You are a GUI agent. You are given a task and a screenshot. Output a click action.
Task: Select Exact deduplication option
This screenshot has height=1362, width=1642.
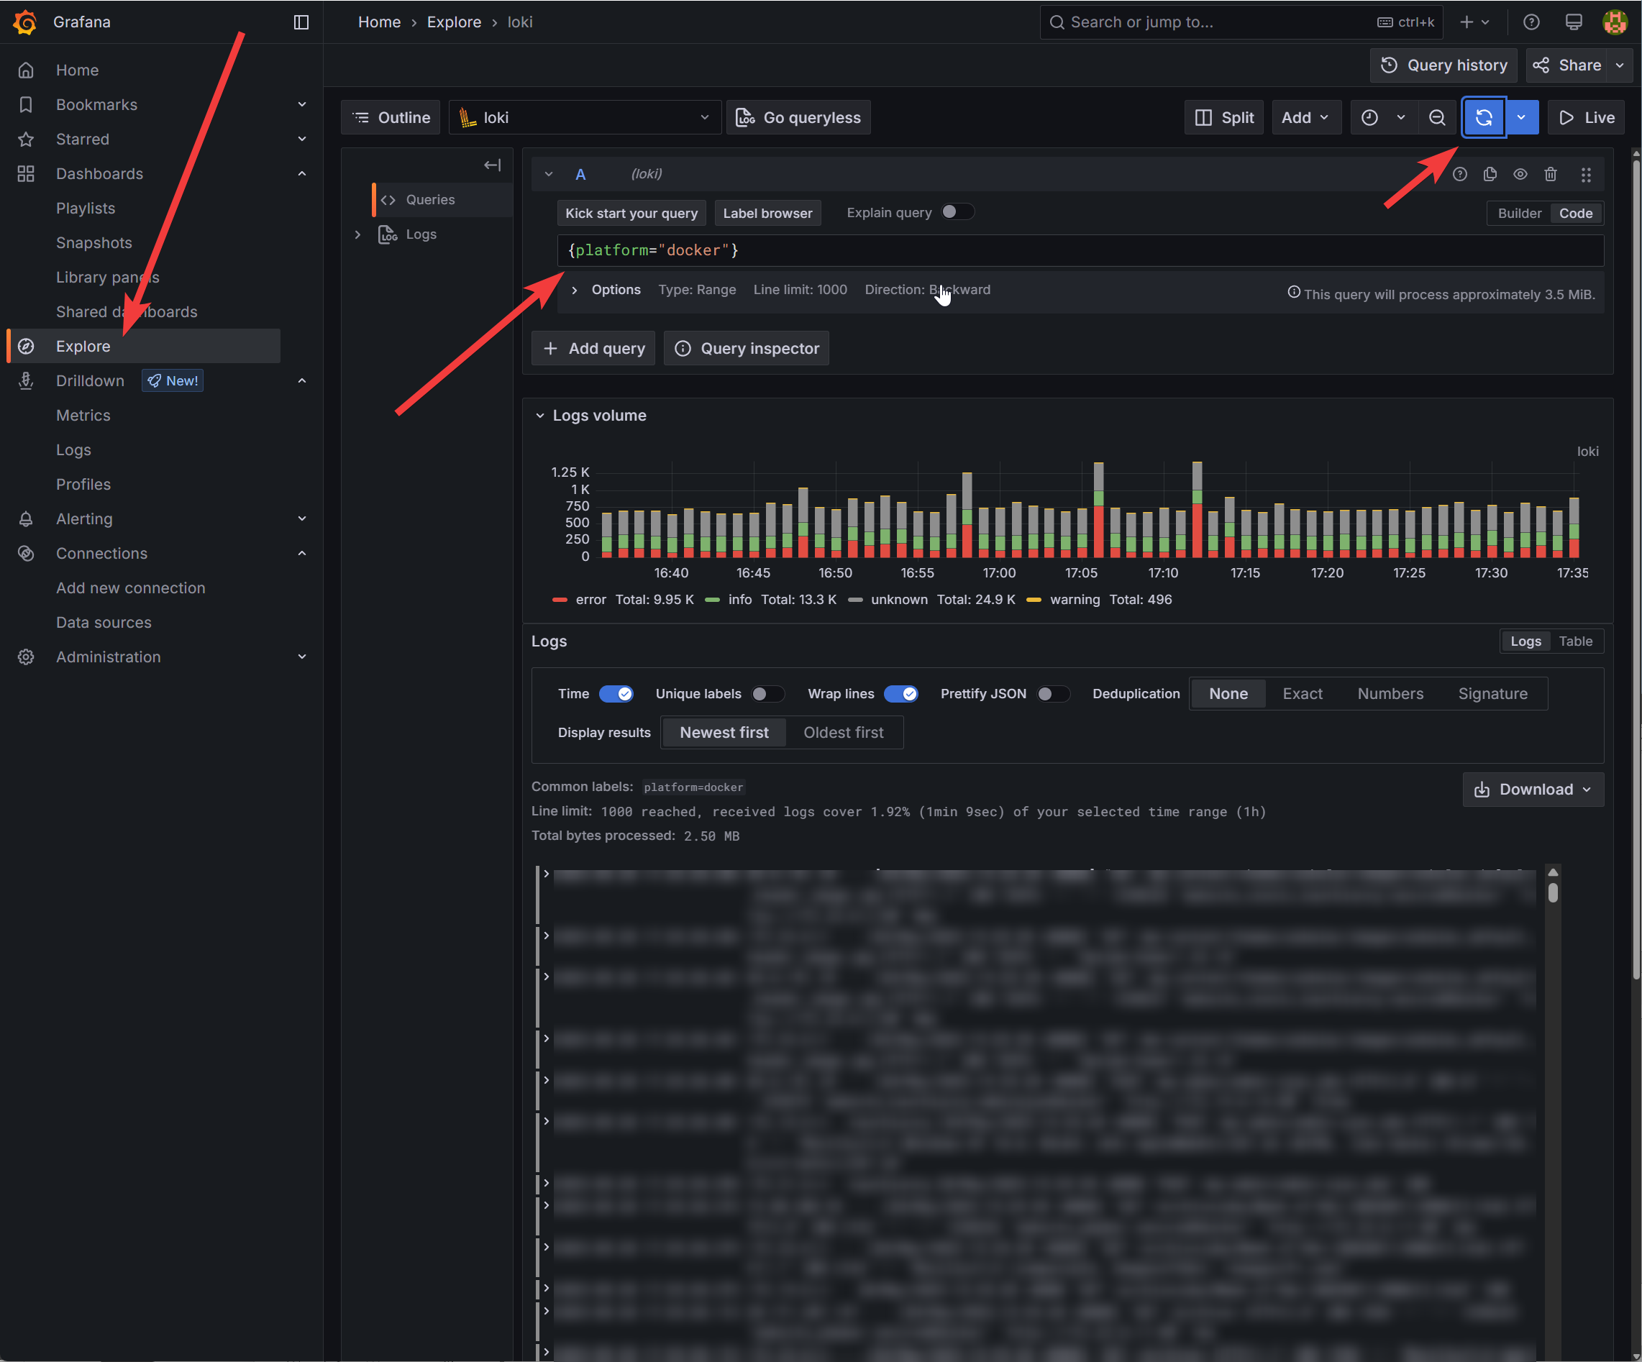[x=1302, y=693]
